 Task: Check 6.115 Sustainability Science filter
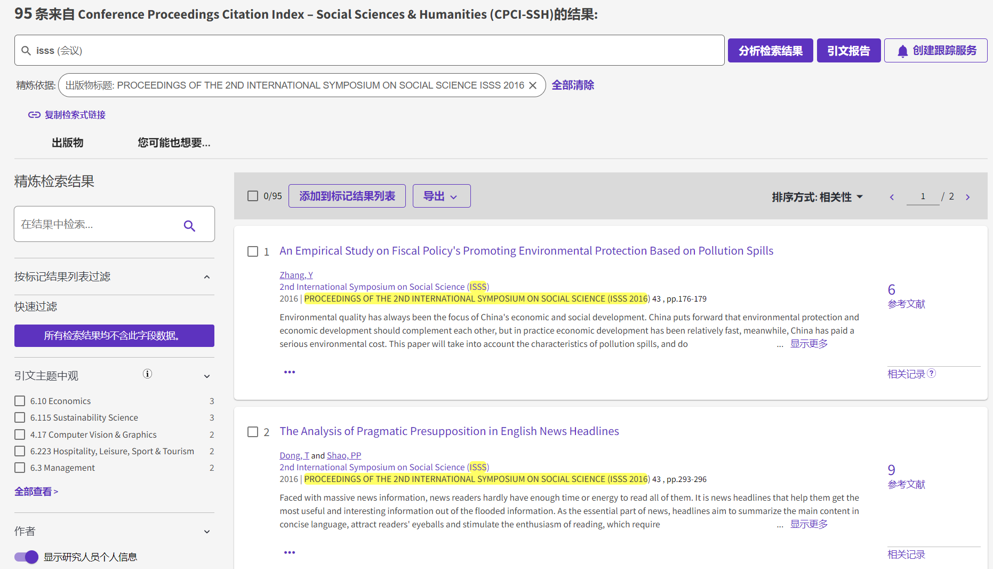tap(20, 417)
